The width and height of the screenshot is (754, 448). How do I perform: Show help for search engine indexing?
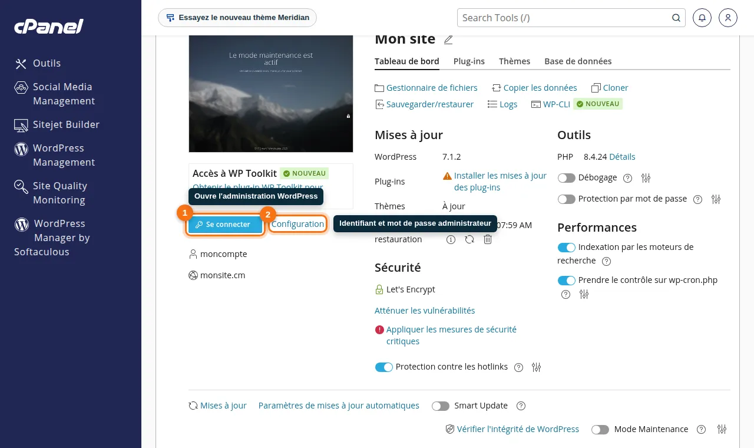[x=606, y=261]
